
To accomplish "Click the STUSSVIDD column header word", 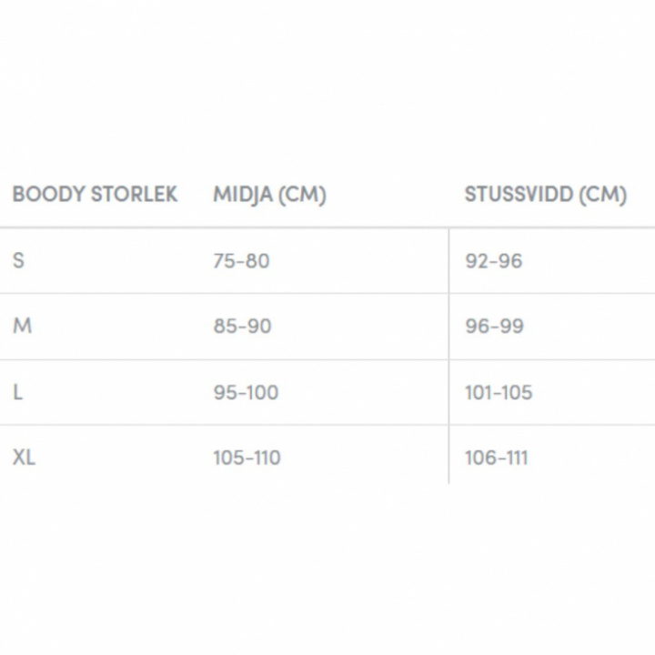I will (518, 195).
